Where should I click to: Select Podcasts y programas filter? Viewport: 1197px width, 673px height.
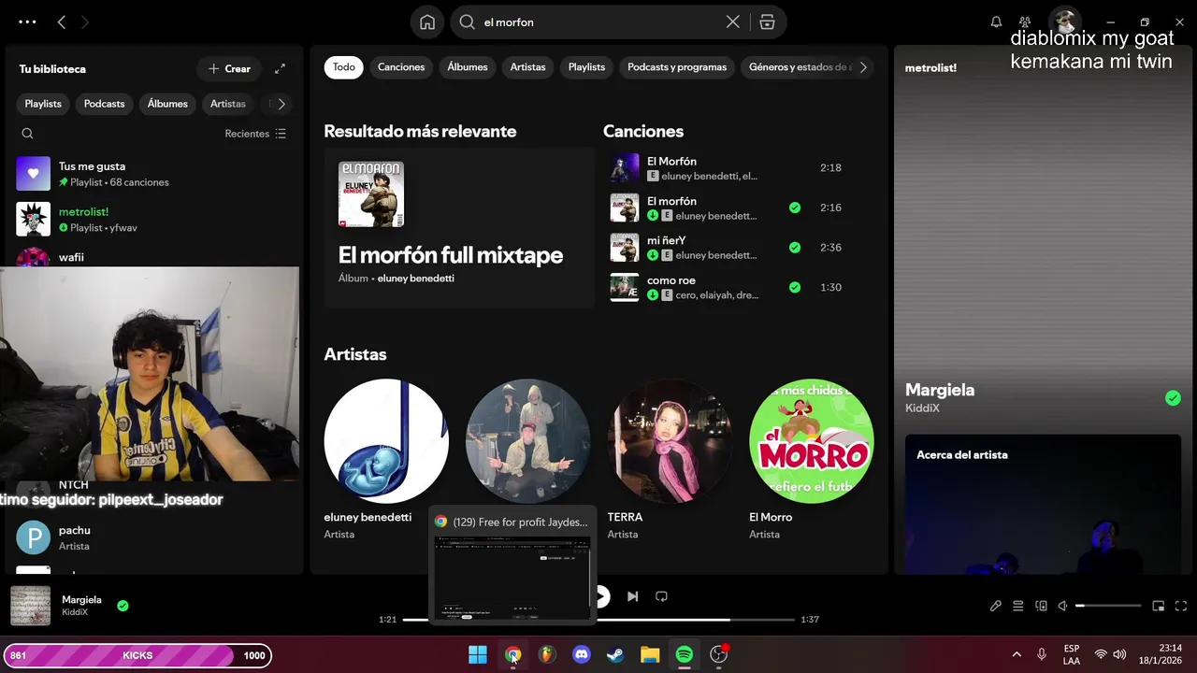pyautogui.click(x=677, y=67)
